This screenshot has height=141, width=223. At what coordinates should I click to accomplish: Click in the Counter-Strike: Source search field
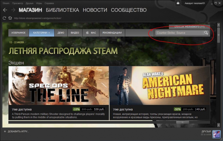(179, 33)
